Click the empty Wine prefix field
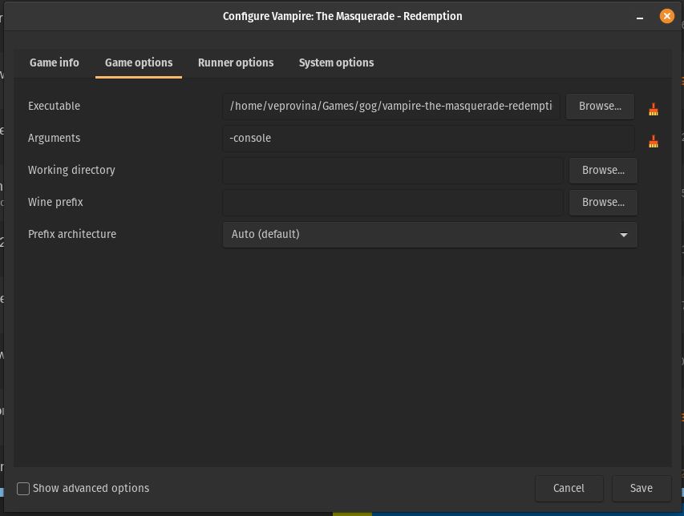 coord(393,202)
